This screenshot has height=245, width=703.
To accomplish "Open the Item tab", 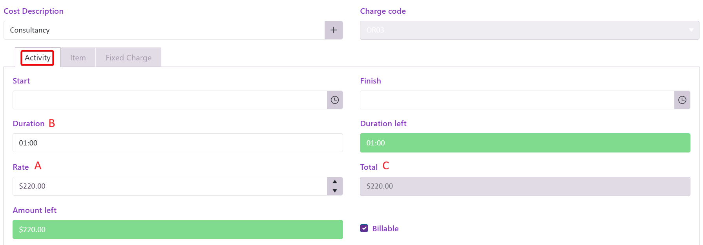I will pos(78,58).
